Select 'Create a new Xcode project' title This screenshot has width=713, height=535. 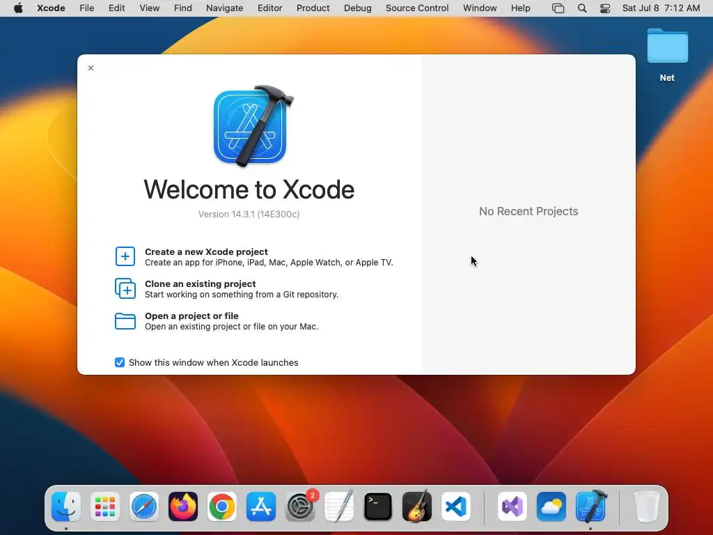point(206,251)
